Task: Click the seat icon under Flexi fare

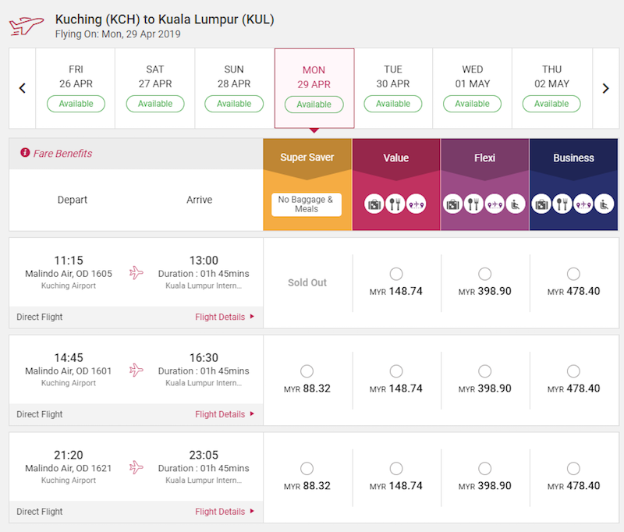Action: (x=515, y=204)
